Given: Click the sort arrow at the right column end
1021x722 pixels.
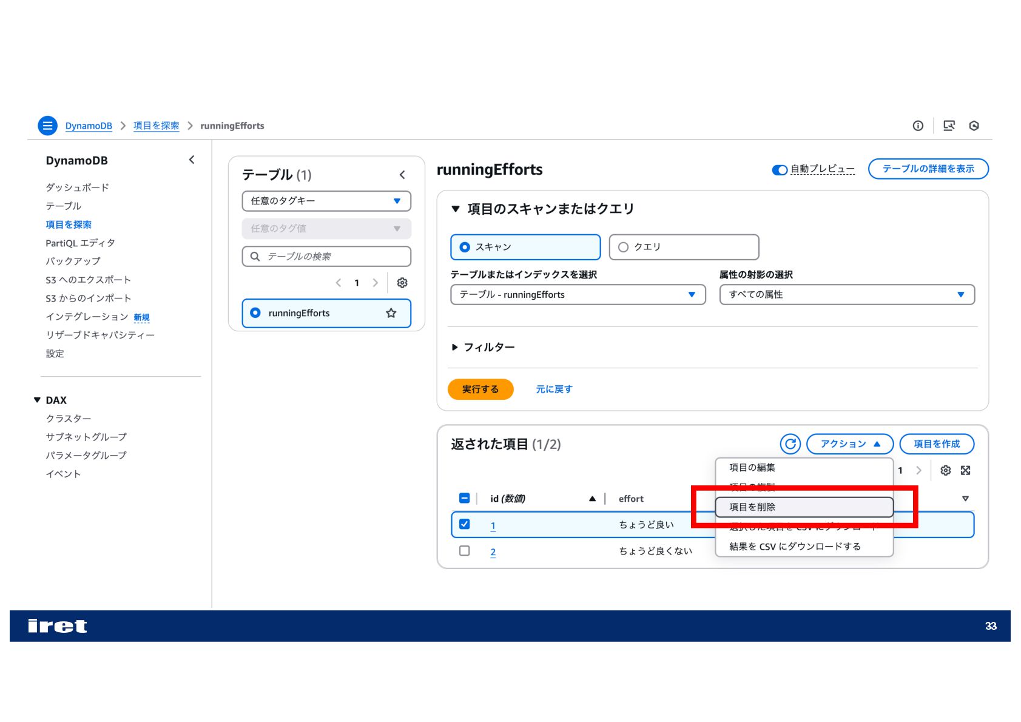Looking at the screenshot, I should tap(965, 499).
